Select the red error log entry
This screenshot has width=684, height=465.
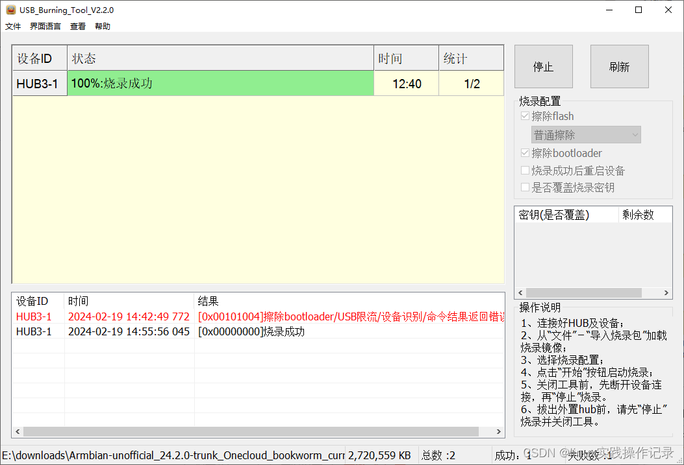pos(260,316)
